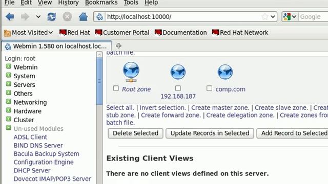Click the Delete Selected button
Image resolution: width=328 pixels, height=184 pixels.
click(135, 133)
